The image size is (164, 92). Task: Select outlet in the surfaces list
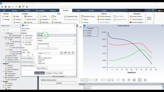(x=40, y=62)
